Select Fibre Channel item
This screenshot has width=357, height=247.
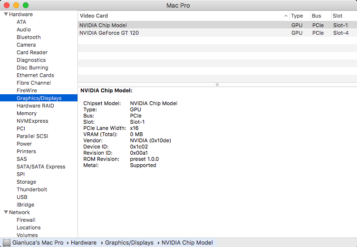(34, 83)
